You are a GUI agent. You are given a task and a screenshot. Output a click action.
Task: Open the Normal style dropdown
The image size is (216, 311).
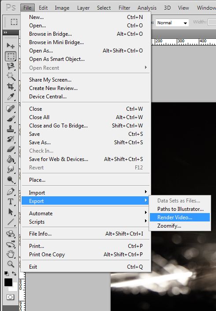point(172,22)
